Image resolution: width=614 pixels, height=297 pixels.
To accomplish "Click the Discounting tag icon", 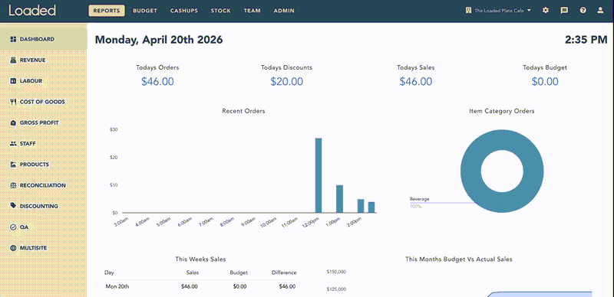I will click(x=13, y=206).
